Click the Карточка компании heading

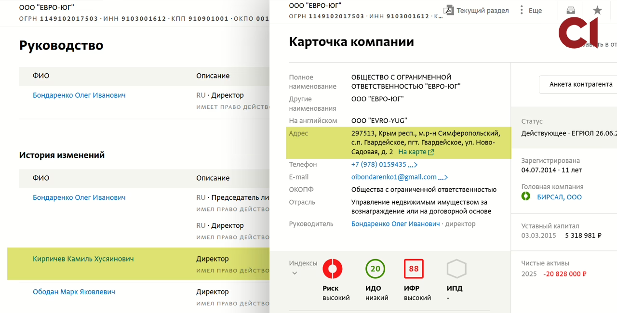click(351, 42)
